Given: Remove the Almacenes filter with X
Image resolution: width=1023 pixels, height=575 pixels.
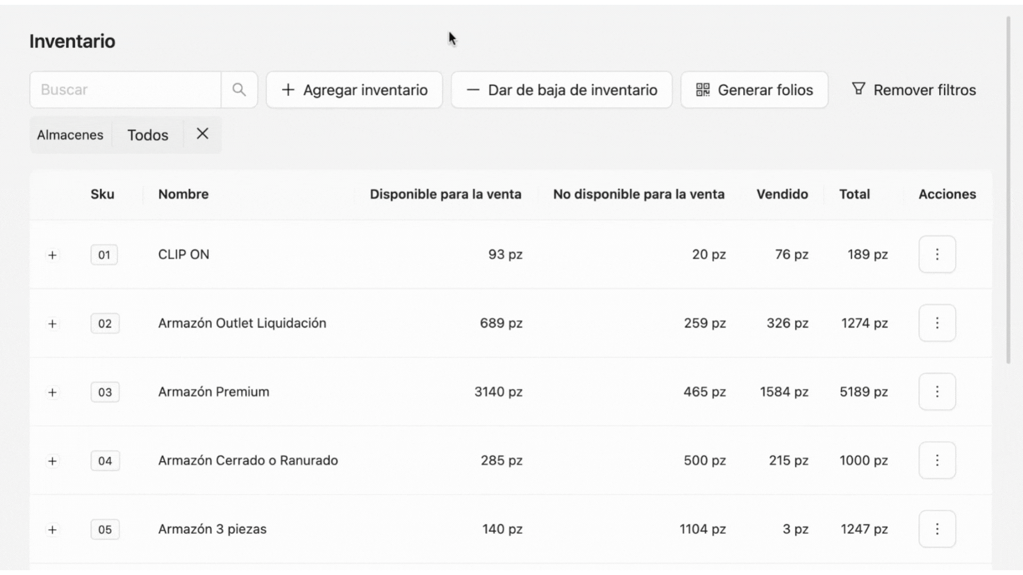Looking at the screenshot, I should (x=202, y=134).
